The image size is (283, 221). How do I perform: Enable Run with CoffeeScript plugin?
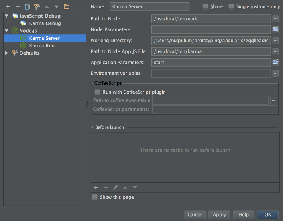[97, 92]
